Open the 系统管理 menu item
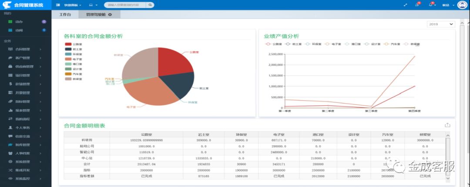 coord(26,162)
